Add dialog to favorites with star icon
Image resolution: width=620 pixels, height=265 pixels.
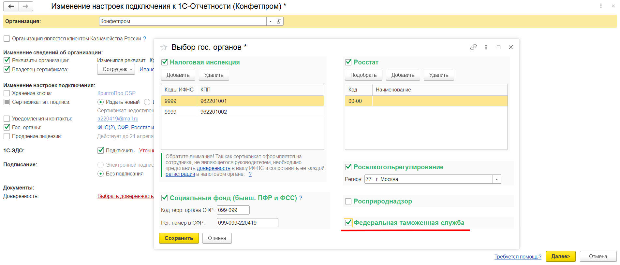(164, 48)
